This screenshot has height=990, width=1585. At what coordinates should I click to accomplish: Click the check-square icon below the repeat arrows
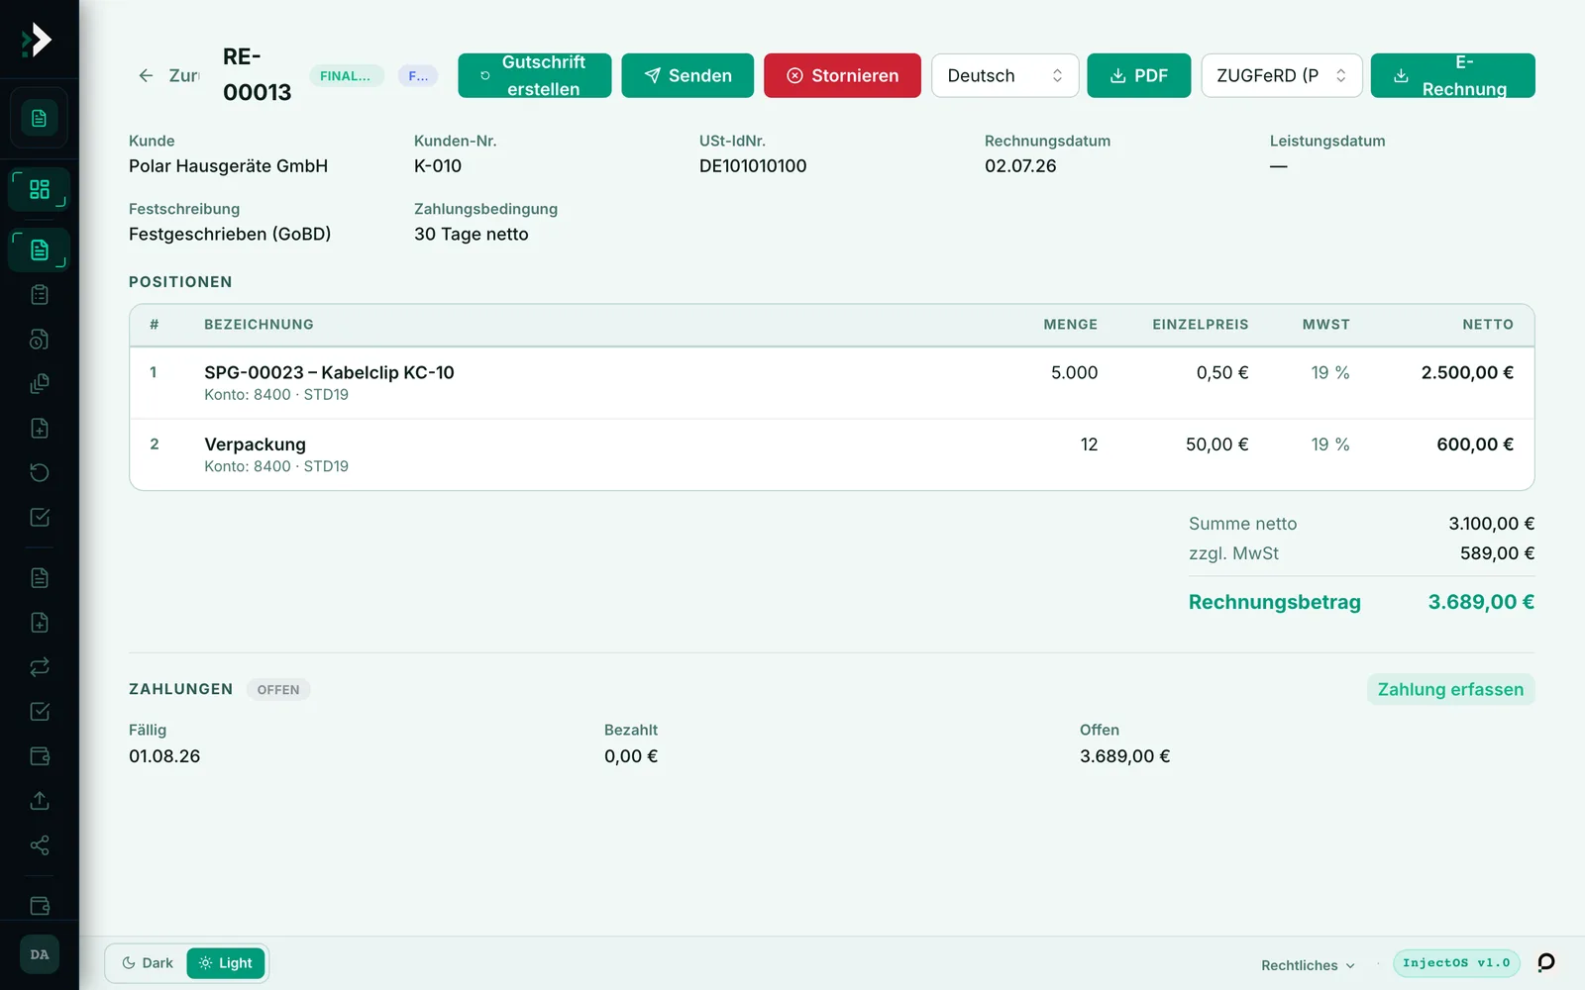(40, 712)
